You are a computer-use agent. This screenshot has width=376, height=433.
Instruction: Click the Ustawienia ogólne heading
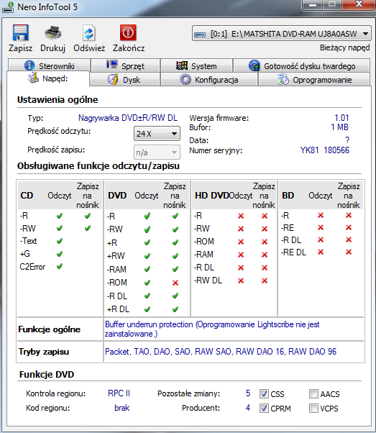pyautogui.click(x=58, y=100)
